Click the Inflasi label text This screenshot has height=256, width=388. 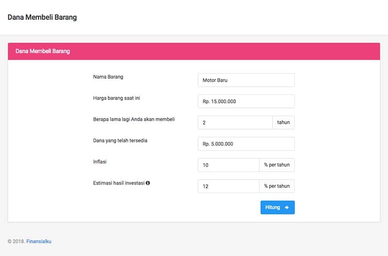click(x=99, y=162)
